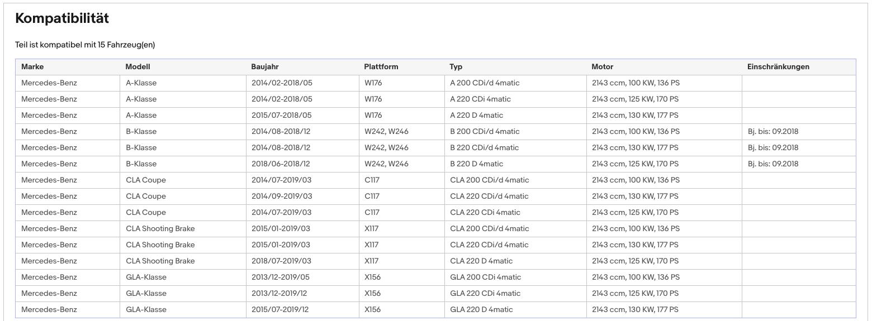This screenshot has width=872, height=321.
Task: Click Baujahr '2013/12-2019/05'
Action: [280, 277]
